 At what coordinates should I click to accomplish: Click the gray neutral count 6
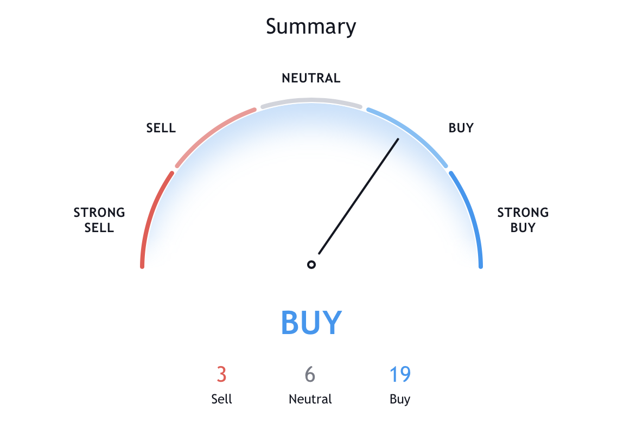pos(310,375)
